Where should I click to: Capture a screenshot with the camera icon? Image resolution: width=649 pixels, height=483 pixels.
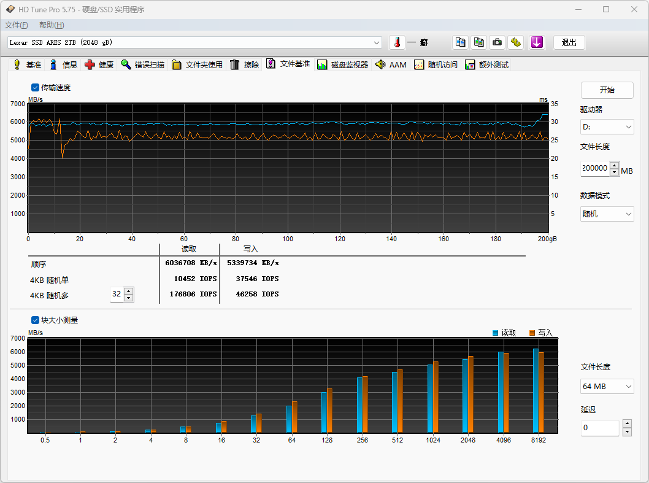coord(497,42)
